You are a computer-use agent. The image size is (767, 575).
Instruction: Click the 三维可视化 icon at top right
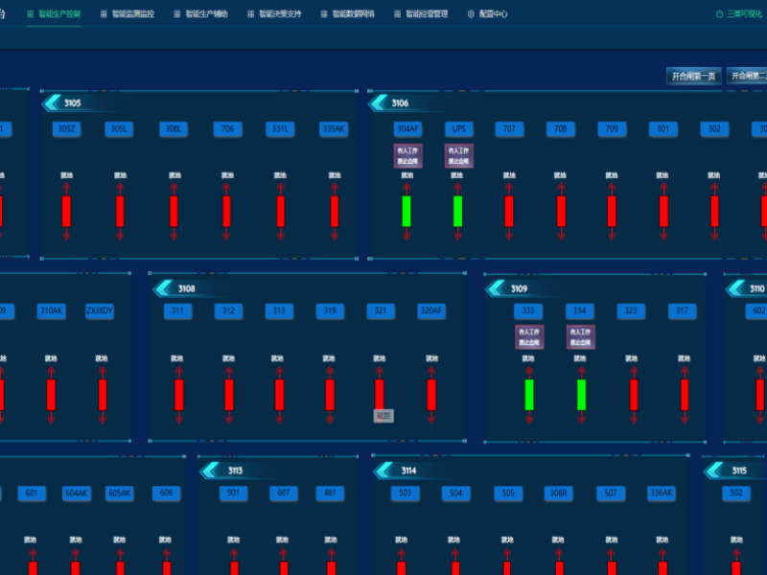[x=720, y=14]
